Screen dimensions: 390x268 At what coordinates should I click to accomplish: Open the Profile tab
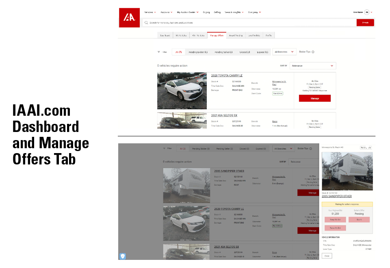click(269, 35)
